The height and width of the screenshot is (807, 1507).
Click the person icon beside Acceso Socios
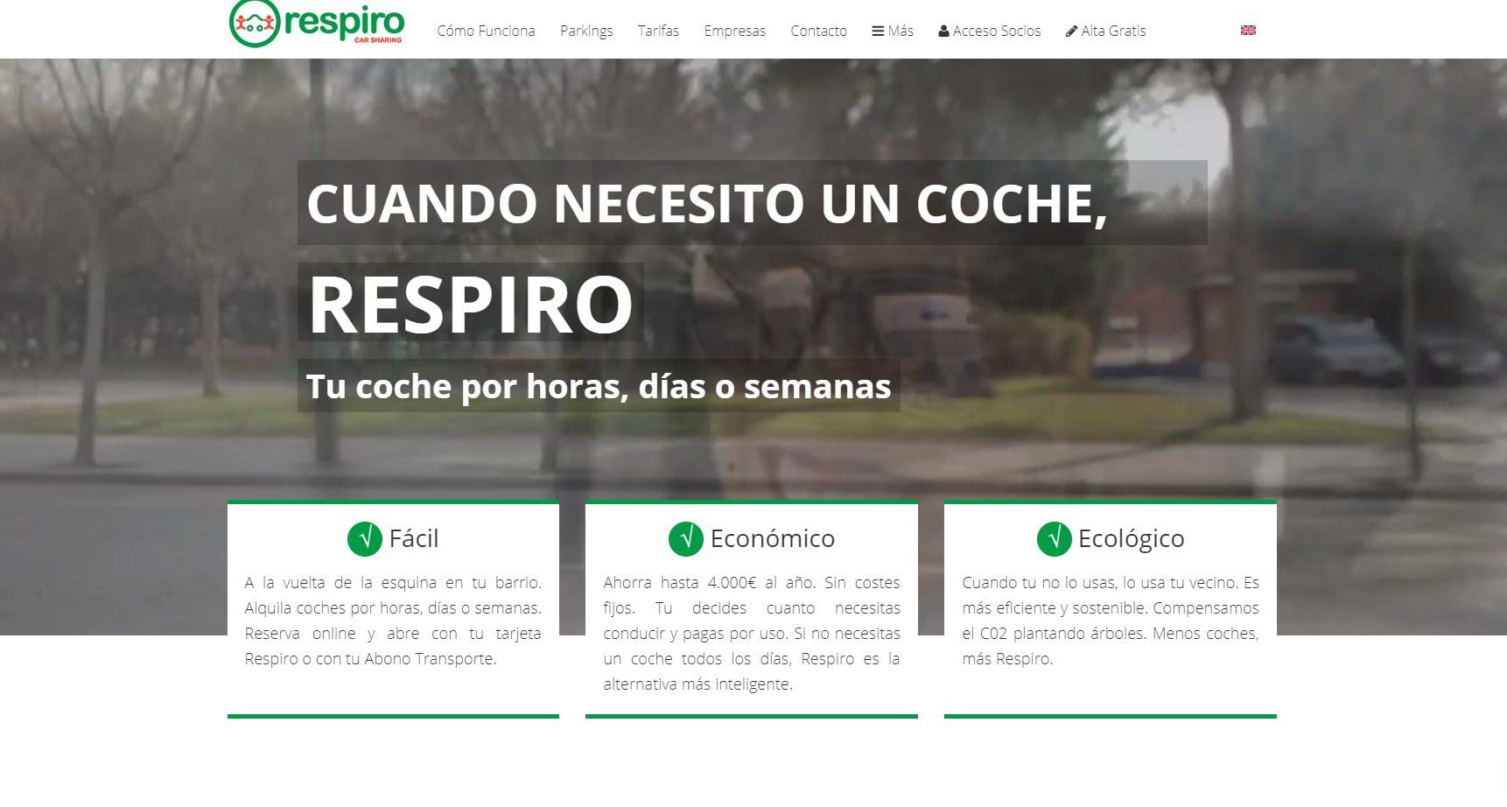pyautogui.click(x=943, y=31)
